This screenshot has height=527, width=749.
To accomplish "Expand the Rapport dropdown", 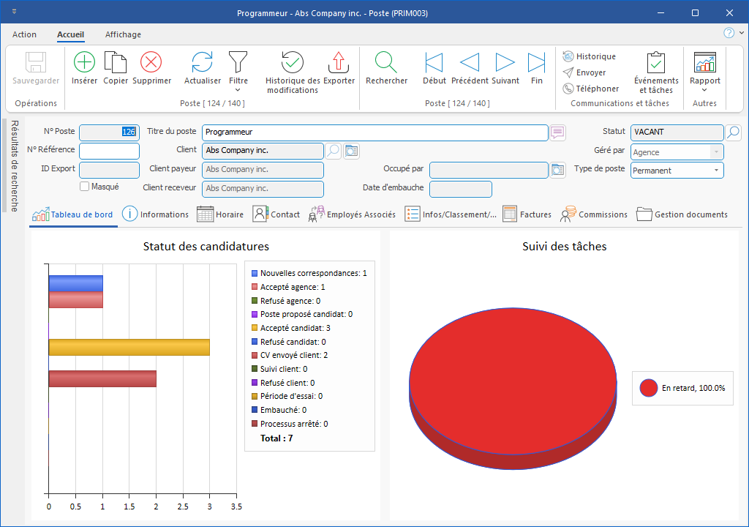I will click(704, 90).
